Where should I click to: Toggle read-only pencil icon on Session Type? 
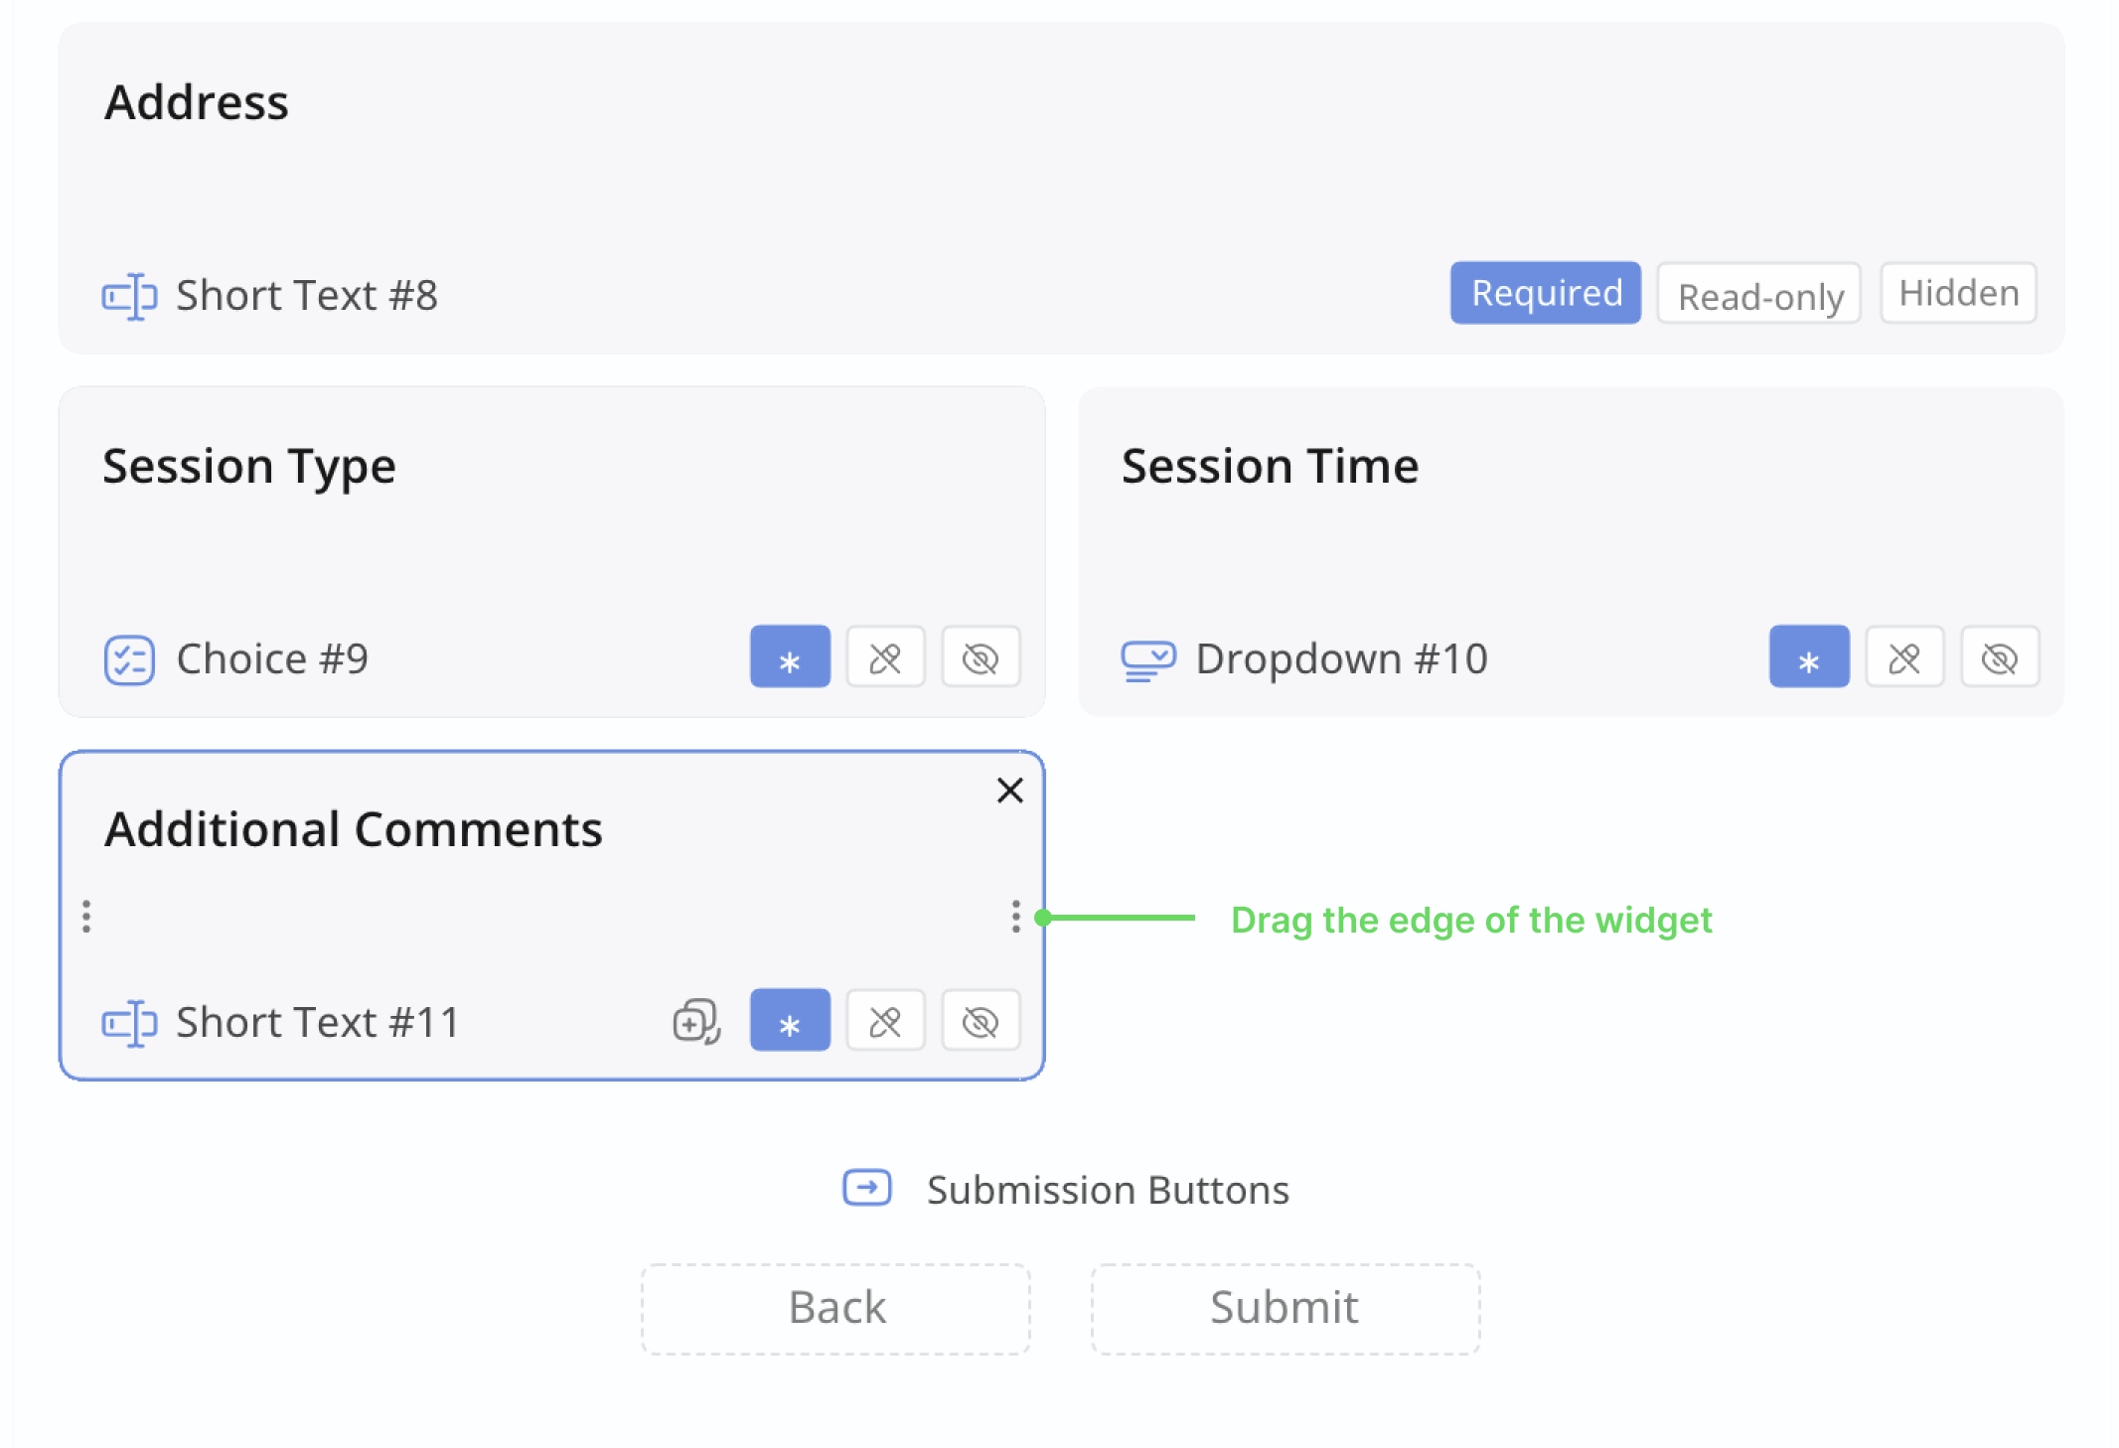pyautogui.click(x=885, y=656)
